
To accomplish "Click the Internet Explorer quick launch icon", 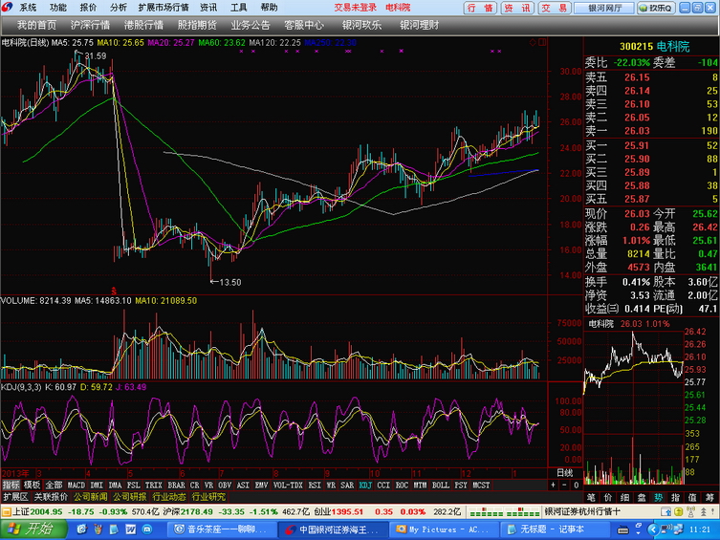I will point(80,529).
